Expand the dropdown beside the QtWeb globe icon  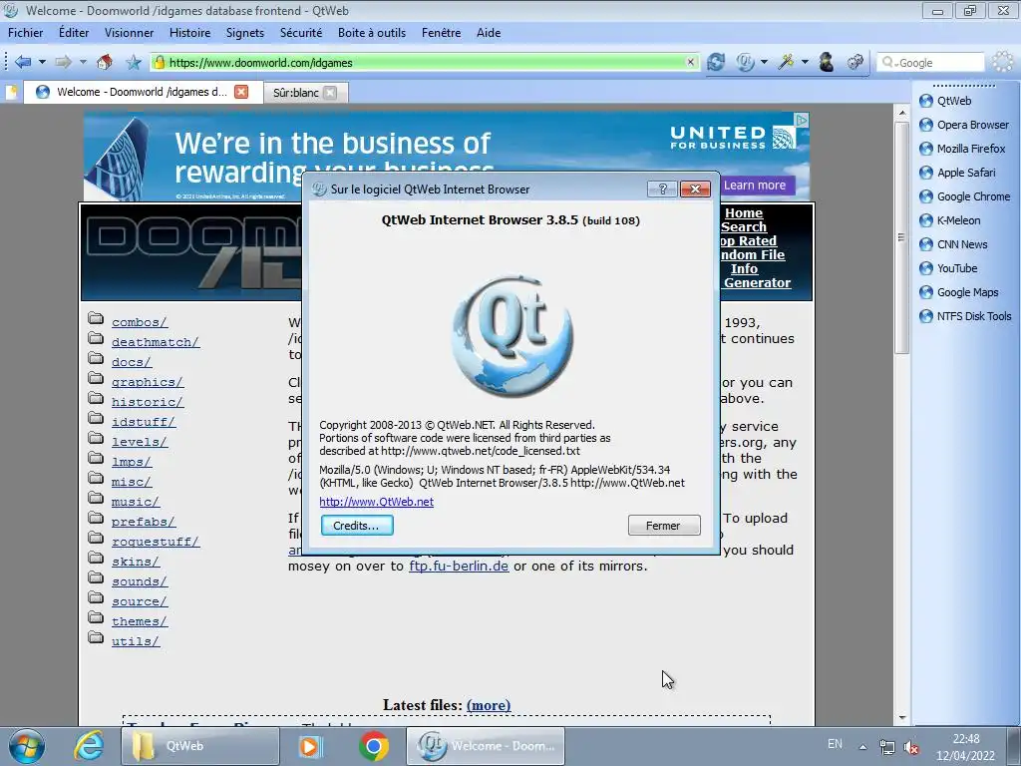pos(764,62)
